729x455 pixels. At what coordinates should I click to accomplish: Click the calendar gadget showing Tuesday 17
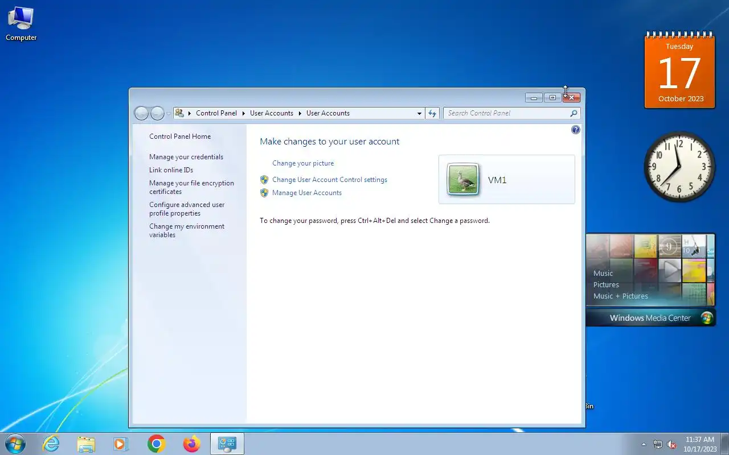click(679, 71)
